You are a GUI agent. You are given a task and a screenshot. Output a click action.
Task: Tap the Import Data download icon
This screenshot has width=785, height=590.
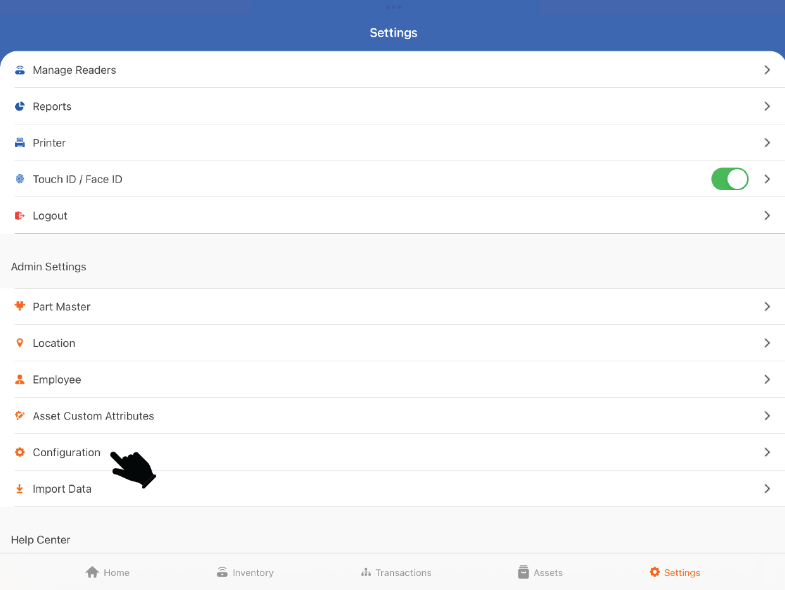[20, 489]
